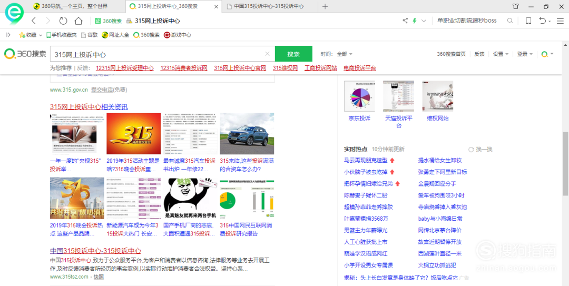Viewport: 569px width, 286px height.
Task: Click suggestion 315维权网
Action: (285, 68)
